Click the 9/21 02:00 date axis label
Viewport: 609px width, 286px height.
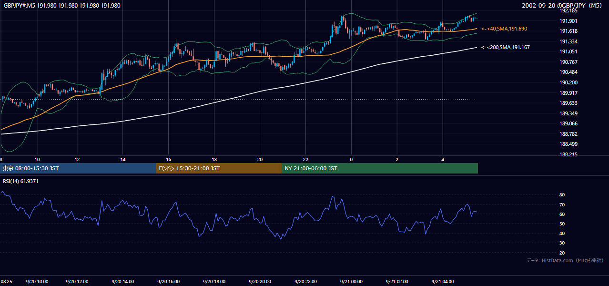[x=397, y=282]
